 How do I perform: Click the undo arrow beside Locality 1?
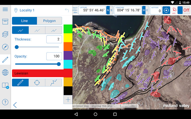67,10
